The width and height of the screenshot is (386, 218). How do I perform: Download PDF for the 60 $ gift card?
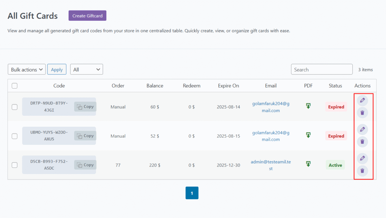(308, 106)
